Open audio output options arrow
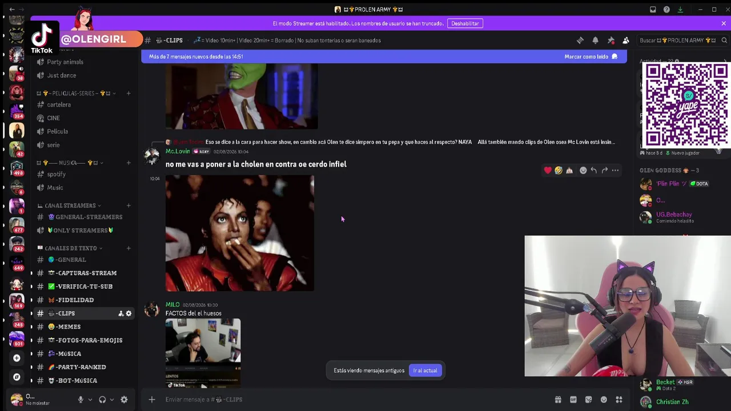The image size is (731, 411). point(111,400)
